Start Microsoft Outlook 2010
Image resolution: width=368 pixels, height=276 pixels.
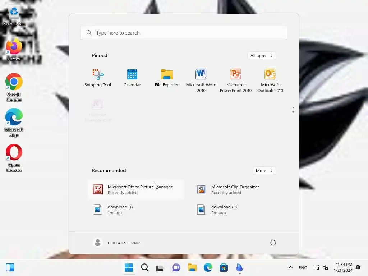click(270, 81)
